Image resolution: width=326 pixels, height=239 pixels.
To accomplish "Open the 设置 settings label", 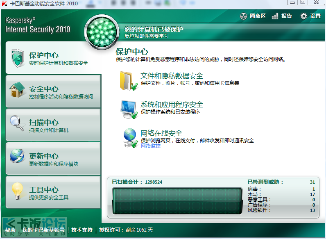I will (315, 16).
